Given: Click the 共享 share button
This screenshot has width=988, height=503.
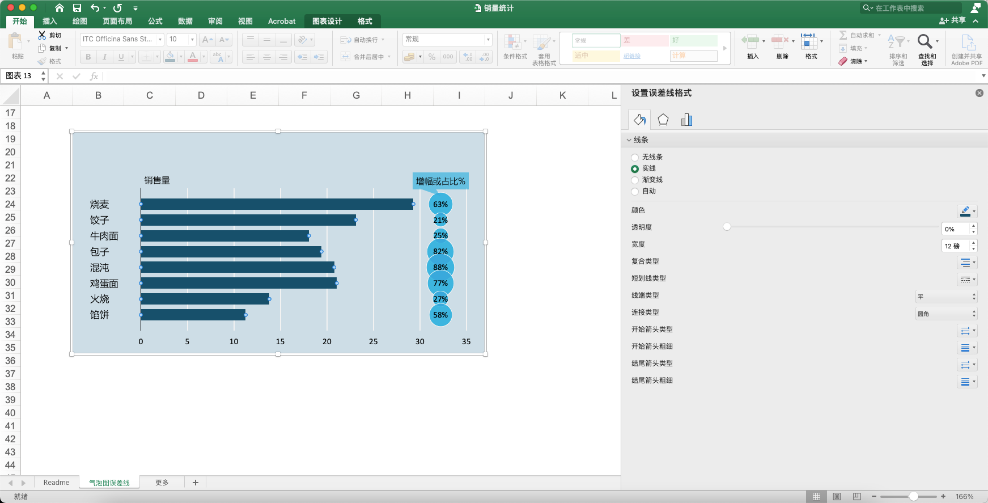Looking at the screenshot, I should point(952,20).
